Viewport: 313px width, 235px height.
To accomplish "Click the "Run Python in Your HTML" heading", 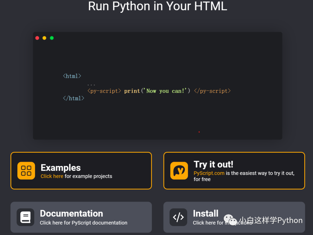I will pos(157,6).
